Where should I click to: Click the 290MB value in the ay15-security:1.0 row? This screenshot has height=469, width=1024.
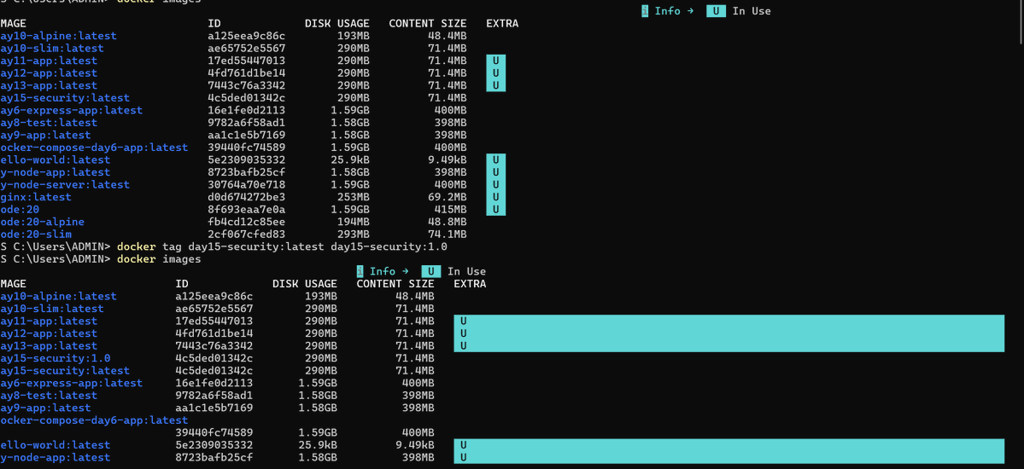click(x=320, y=358)
